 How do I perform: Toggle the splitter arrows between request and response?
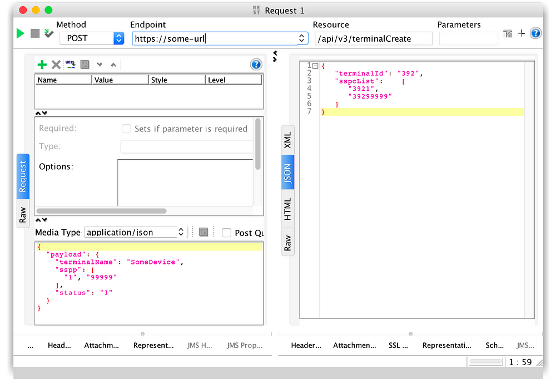click(275, 56)
